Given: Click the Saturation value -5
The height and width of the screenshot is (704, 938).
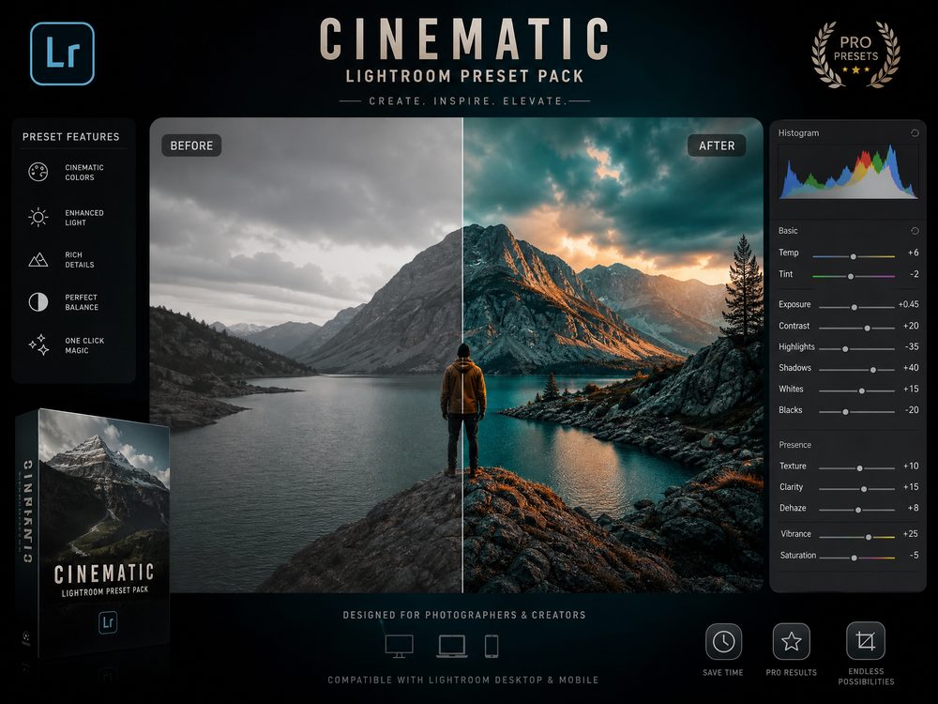Looking at the screenshot, I should coord(914,555).
